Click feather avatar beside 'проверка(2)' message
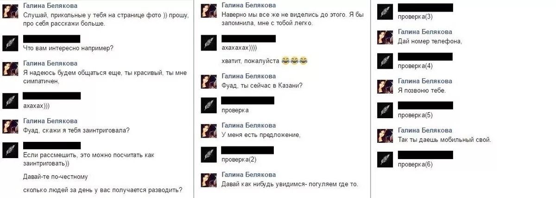The width and height of the screenshot is (556, 198). pyautogui.click(x=209, y=154)
